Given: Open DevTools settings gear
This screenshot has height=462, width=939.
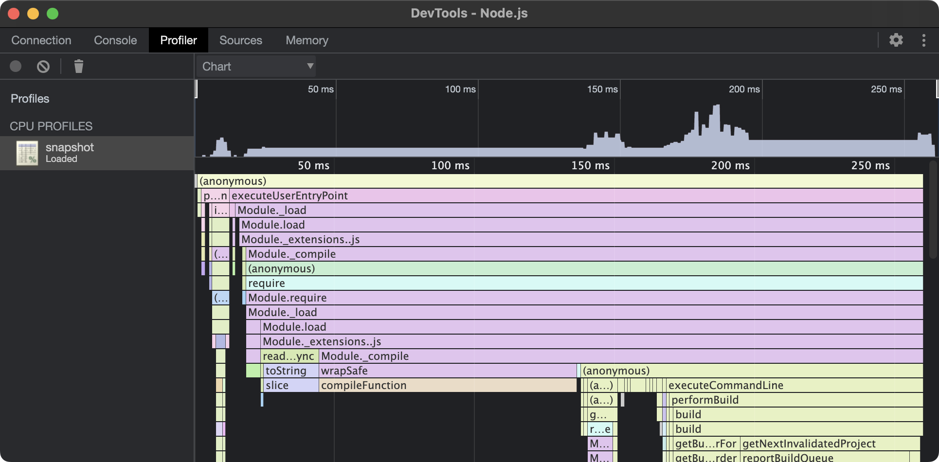Looking at the screenshot, I should 896,40.
